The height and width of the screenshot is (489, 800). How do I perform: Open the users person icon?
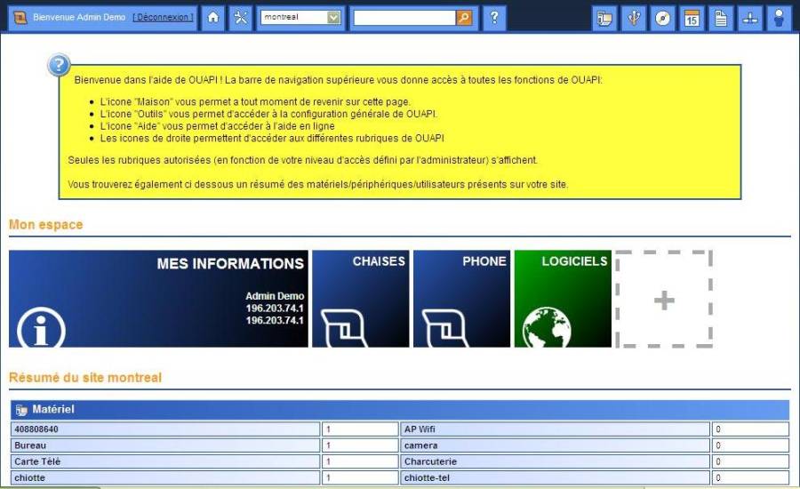pyautogui.click(x=779, y=19)
